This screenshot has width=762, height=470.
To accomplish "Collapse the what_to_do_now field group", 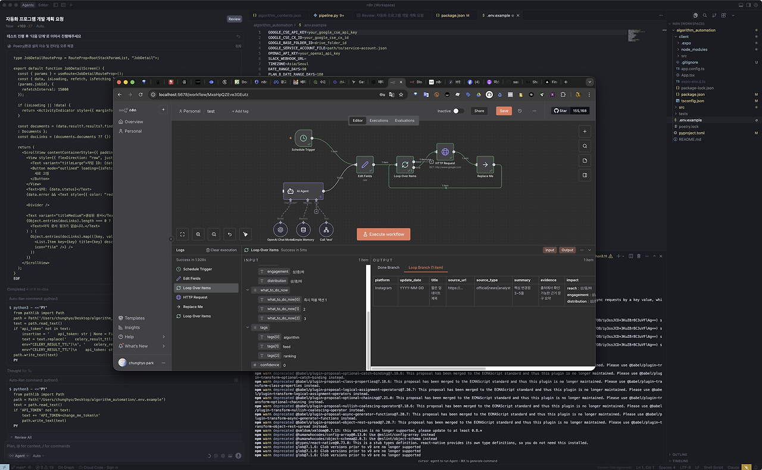I will (x=248, y=290).
